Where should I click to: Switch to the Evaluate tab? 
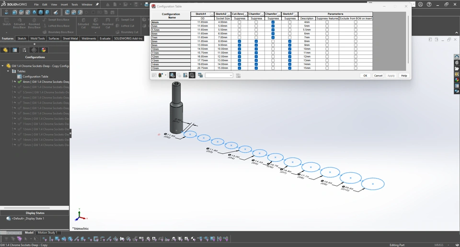pos(105,38)
